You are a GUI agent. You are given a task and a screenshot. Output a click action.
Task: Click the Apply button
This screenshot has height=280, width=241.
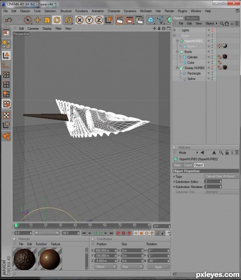(158, 267)
